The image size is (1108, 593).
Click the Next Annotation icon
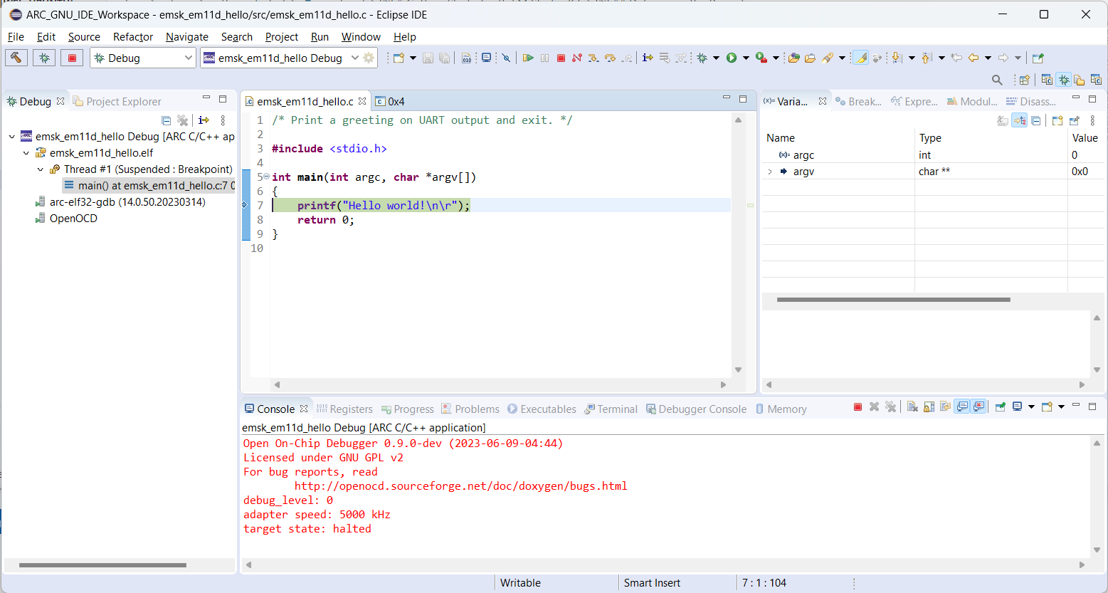click(897, 58)
